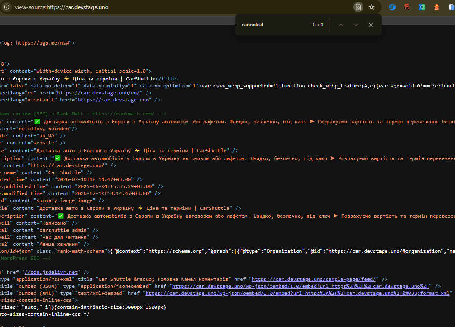This screenshot has height=327, width=455.
Task: Click the text "Car Shuttle" content value
Action: point(64,172)
